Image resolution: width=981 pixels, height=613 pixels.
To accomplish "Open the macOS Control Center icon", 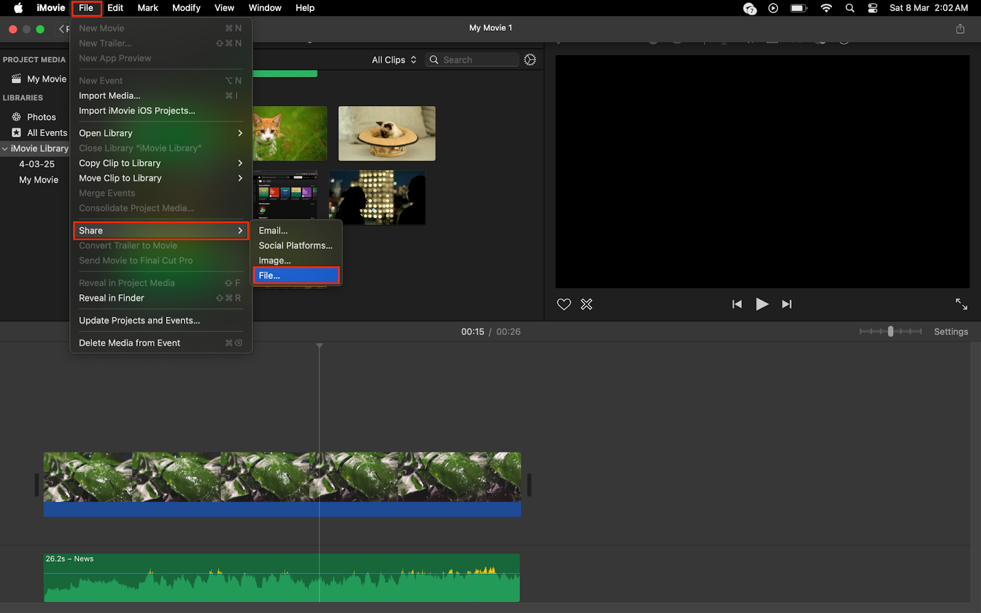I will click(x=872, y=8).
